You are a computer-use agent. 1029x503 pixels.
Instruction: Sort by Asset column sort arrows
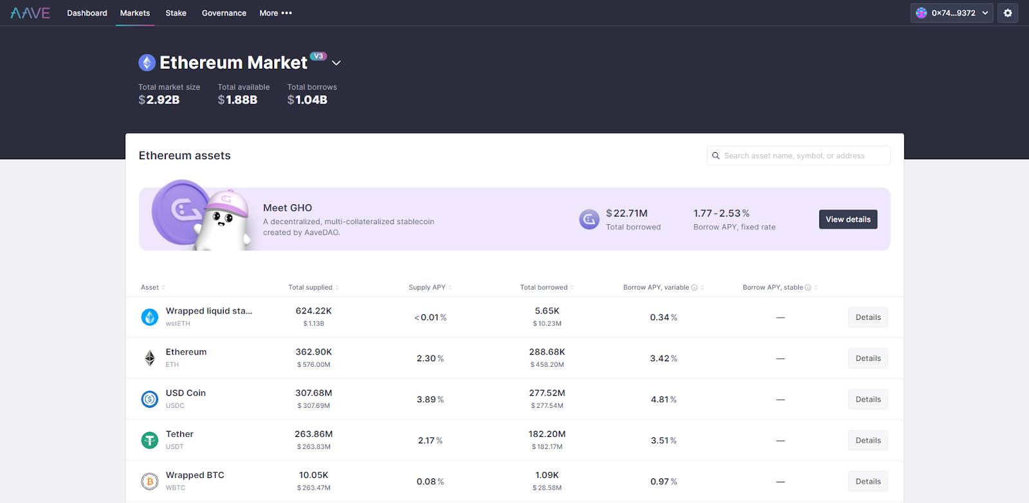[163, 287]
